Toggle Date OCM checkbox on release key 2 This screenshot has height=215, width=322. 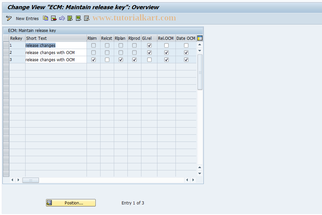(186, 52)
